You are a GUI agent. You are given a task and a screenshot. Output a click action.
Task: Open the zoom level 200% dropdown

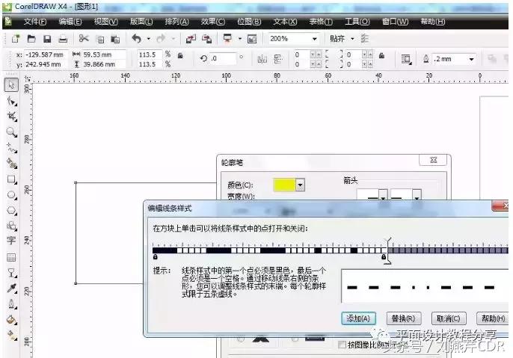tap(314, 39)
